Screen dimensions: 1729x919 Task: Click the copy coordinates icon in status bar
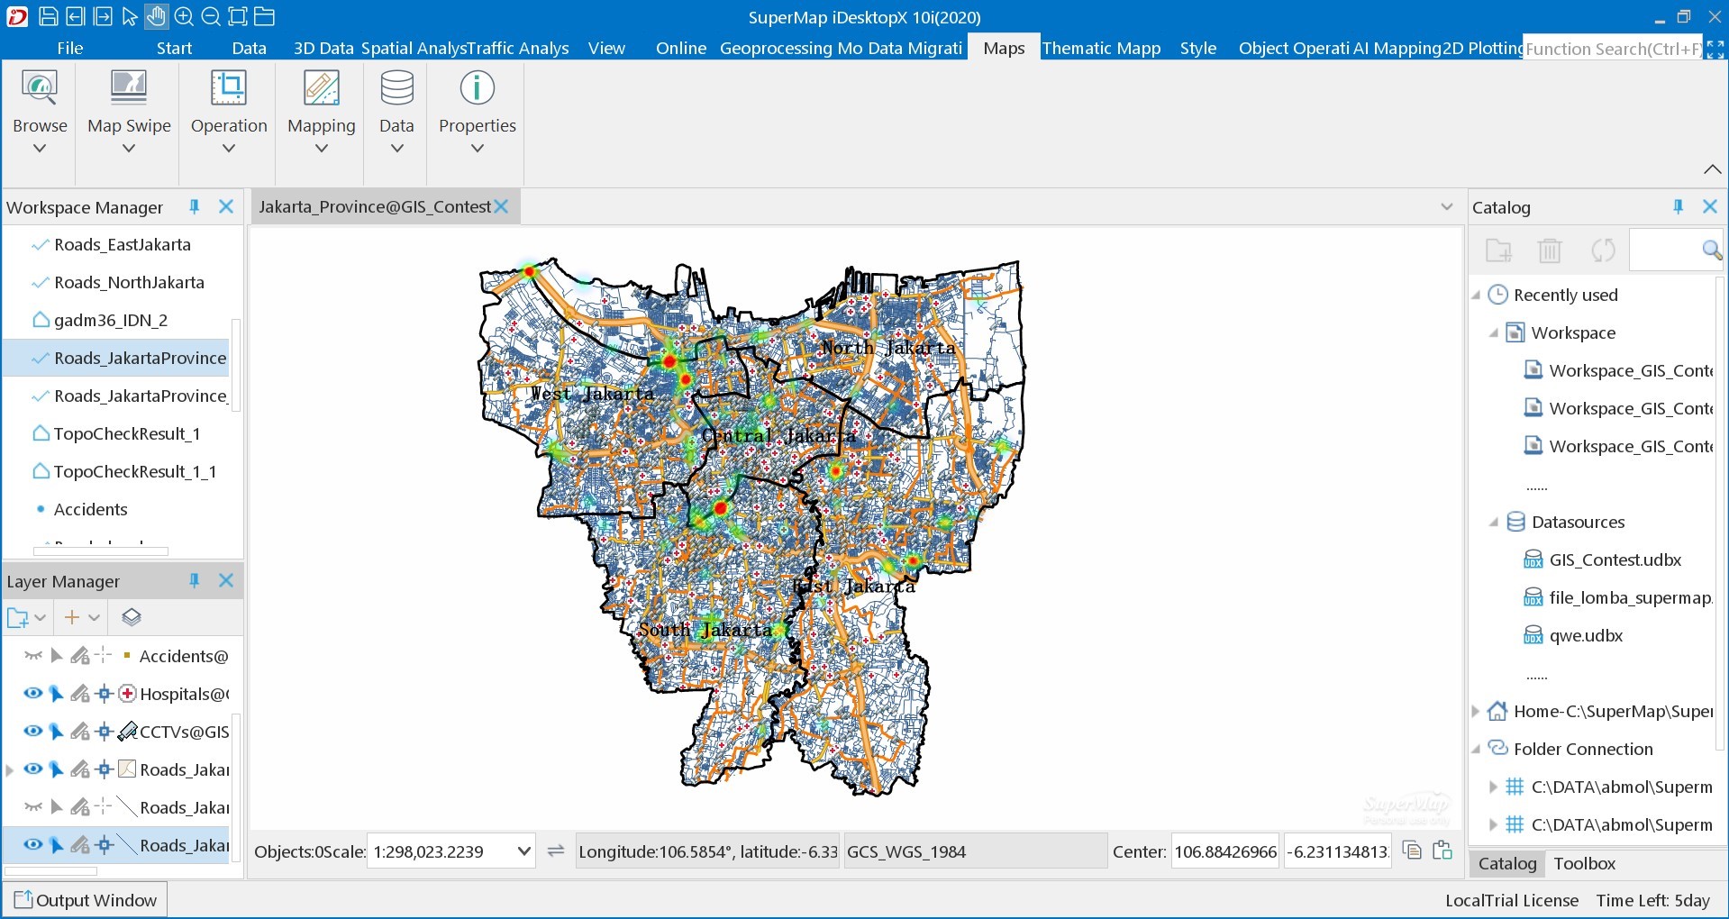(1412, 851)
